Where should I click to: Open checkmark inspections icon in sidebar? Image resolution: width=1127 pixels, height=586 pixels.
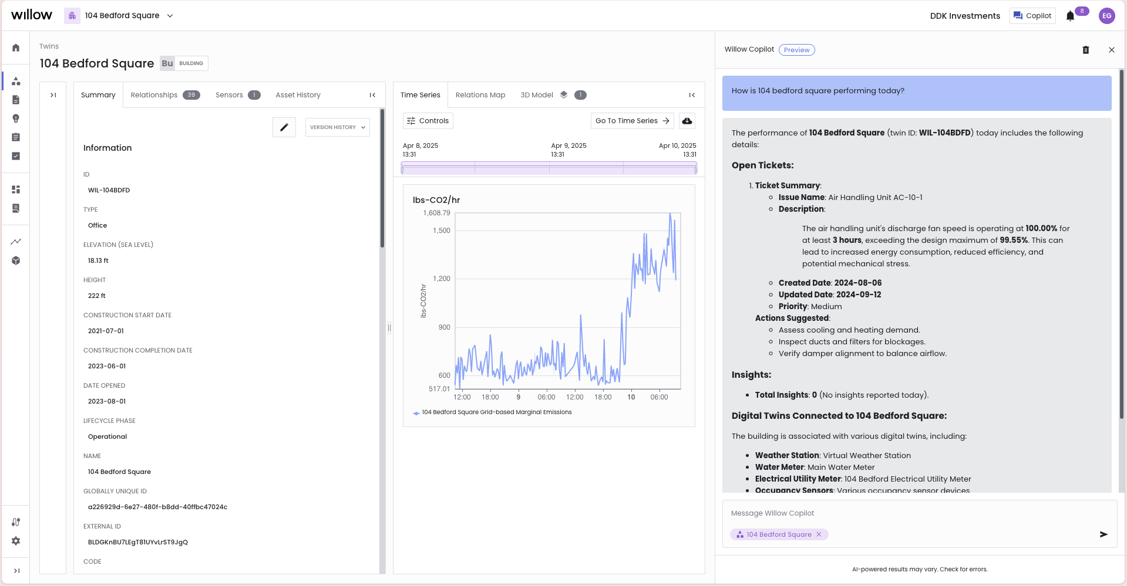(x=16, y=156)
